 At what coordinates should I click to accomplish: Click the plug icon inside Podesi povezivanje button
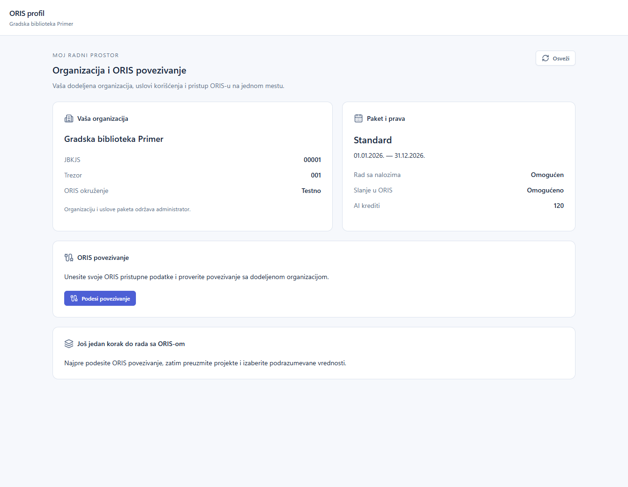(74, 298)
